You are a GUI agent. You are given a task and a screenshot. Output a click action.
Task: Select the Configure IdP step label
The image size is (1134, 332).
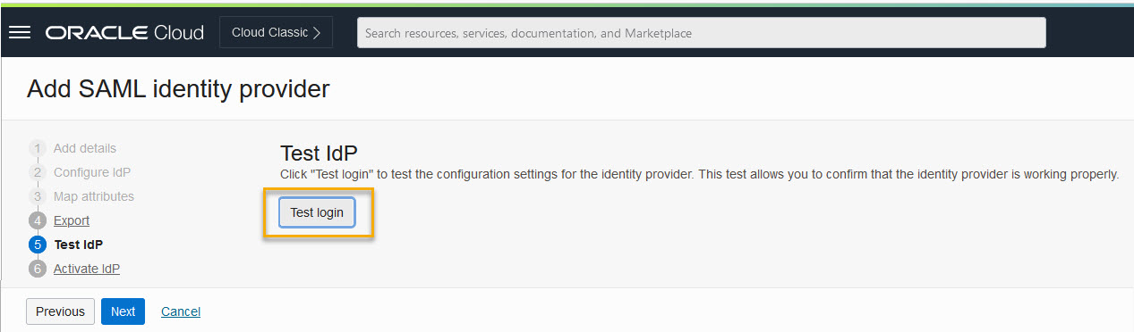[92, 172]
